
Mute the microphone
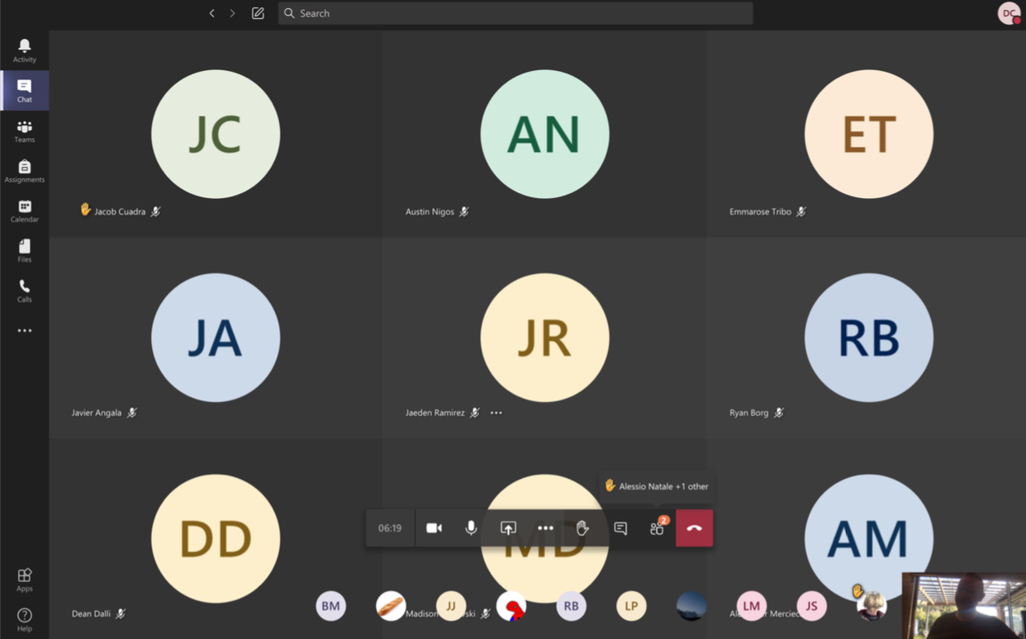(471, 528)
